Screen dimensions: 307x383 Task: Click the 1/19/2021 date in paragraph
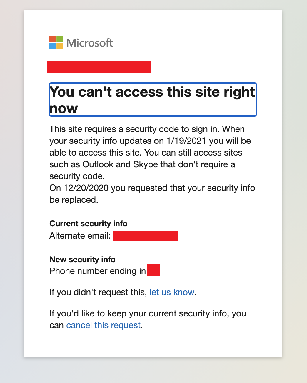click(x=186, y=141)
